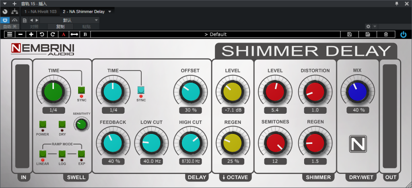Go to previous host preset
412x188 pixels.
pos(31,20)
